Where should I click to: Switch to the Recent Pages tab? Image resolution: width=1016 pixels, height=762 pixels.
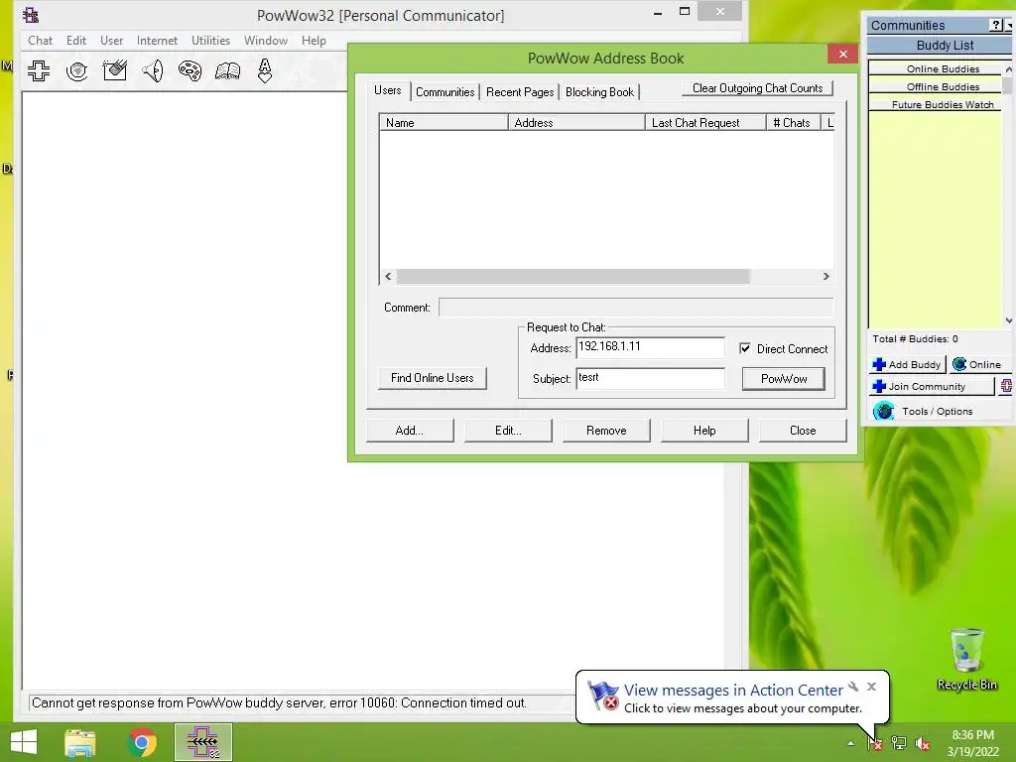point(520,92)
